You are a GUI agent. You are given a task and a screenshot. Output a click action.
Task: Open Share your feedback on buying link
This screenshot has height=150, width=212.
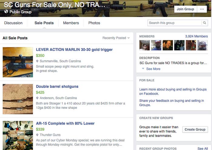[x=172, y=103]
